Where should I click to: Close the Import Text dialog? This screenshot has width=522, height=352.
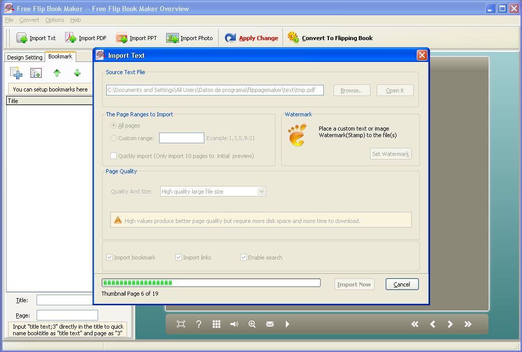coord(422,55)
